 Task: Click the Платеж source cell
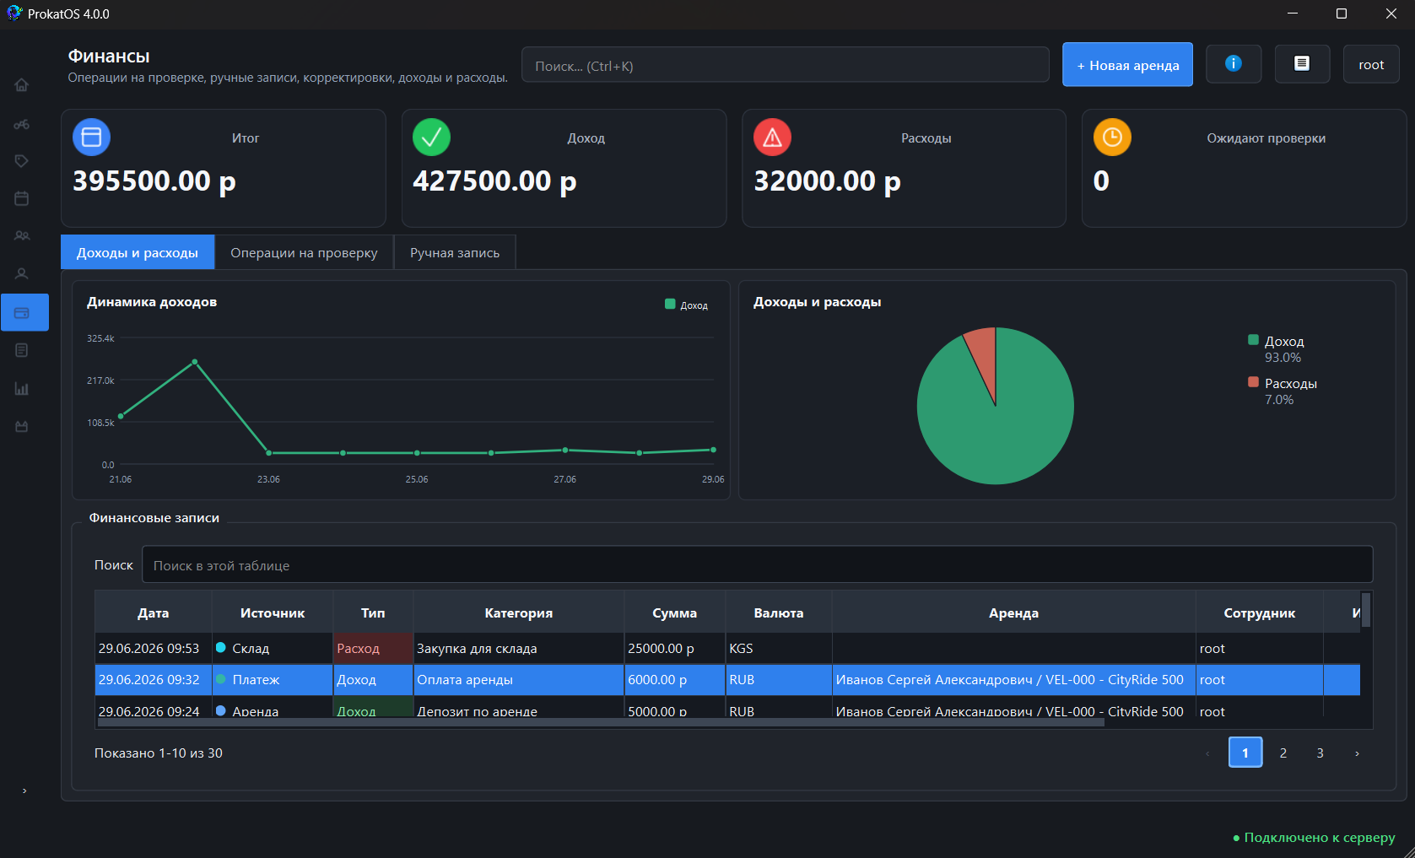(x=273, y=679)
